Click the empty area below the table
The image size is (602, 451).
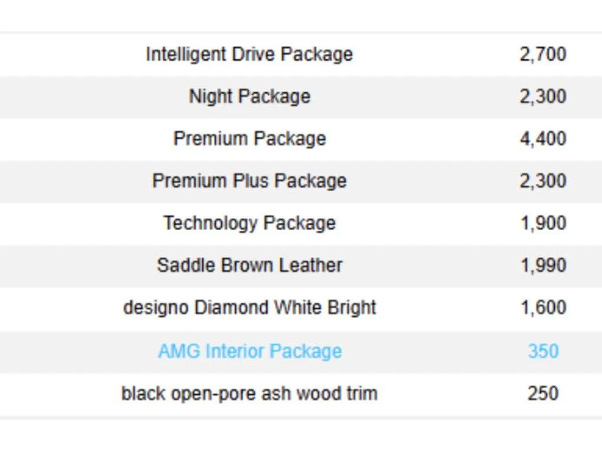click(x=301, y=435)
